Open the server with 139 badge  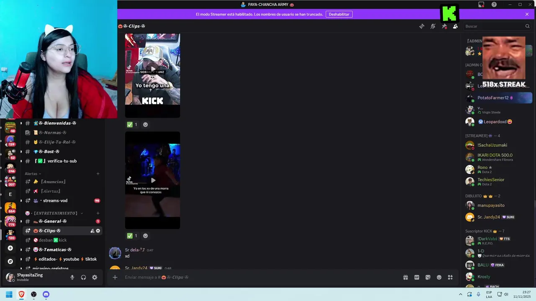tap(10, 140)
